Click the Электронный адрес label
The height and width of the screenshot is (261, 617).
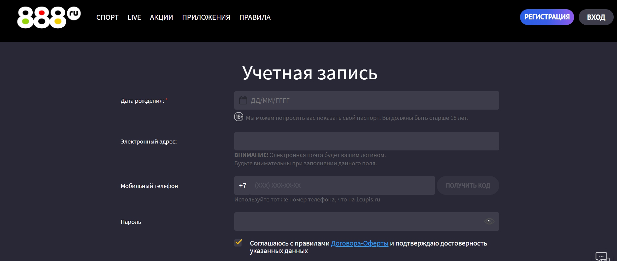pos(149,142)
